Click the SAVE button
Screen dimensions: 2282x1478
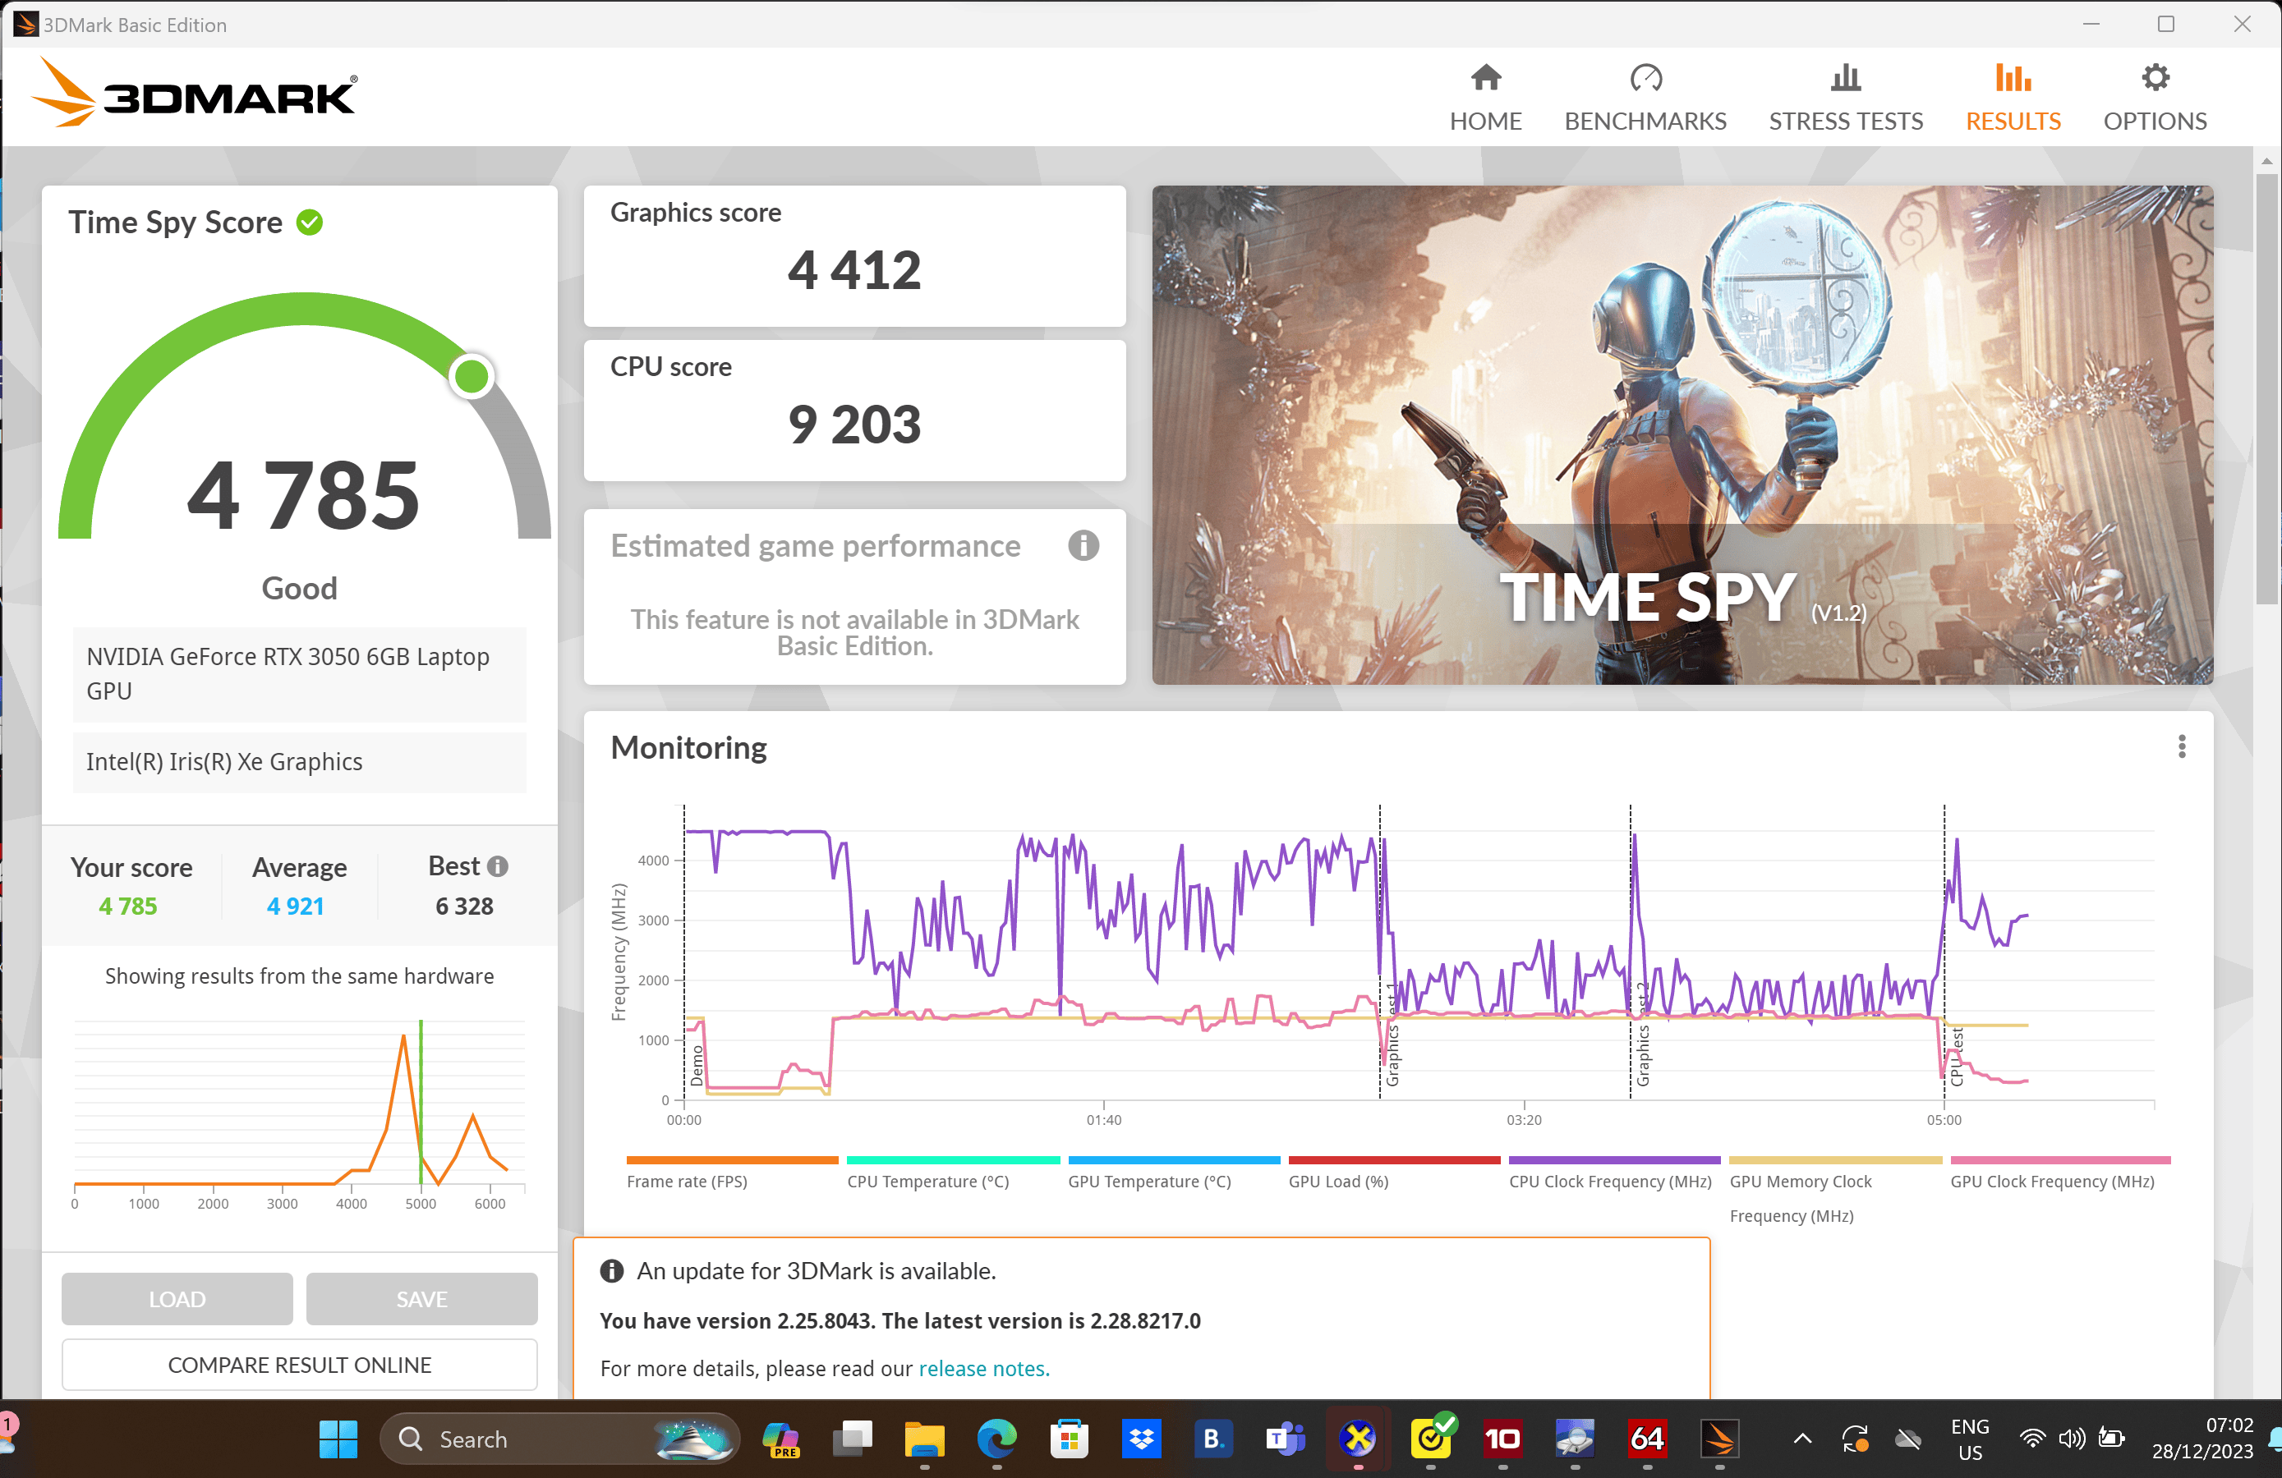tap(422, 1299)
